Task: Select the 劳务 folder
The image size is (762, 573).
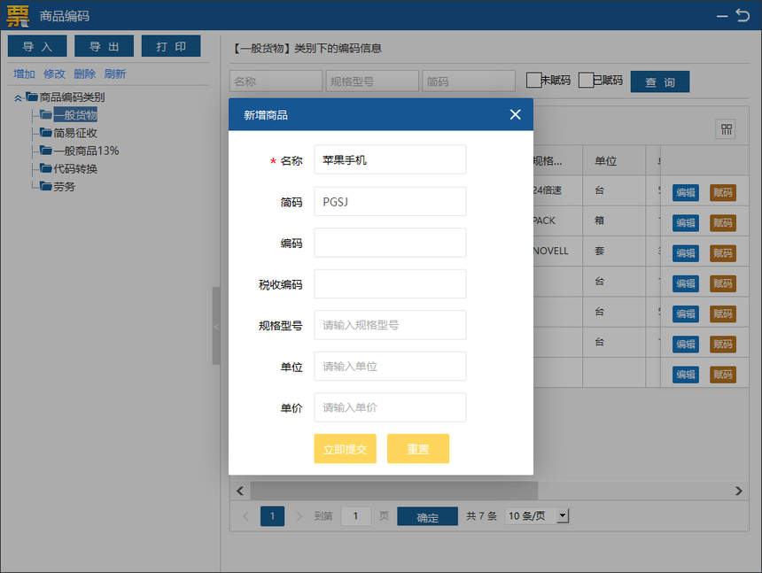Action: [x=64, y=187]
